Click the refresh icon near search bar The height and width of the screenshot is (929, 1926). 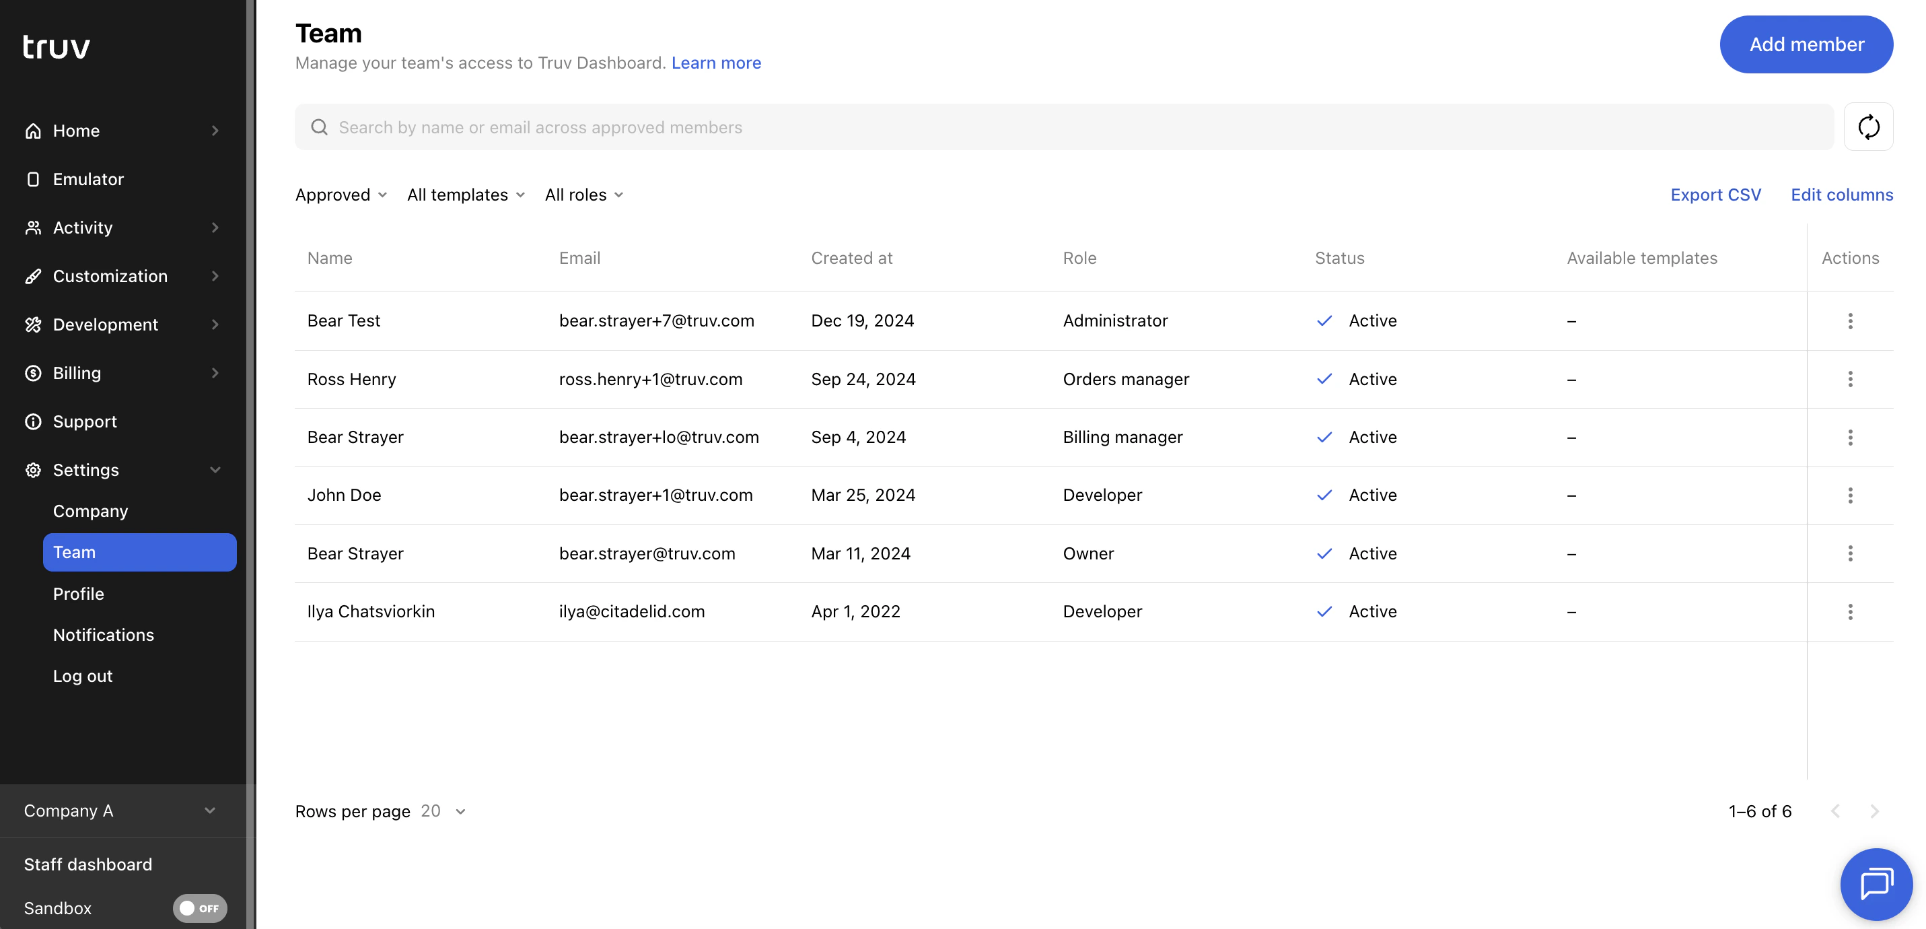pyautogui.click(x=1869, y=127)
